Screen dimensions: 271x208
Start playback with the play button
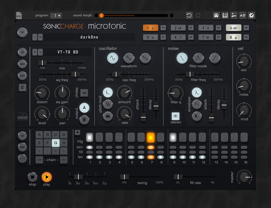pos(46,177)
